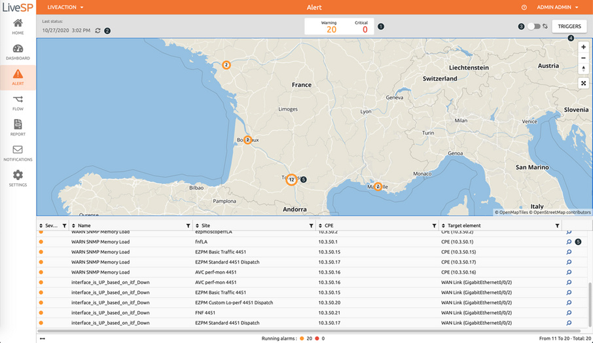Open Notifications in sidebar

18,154
